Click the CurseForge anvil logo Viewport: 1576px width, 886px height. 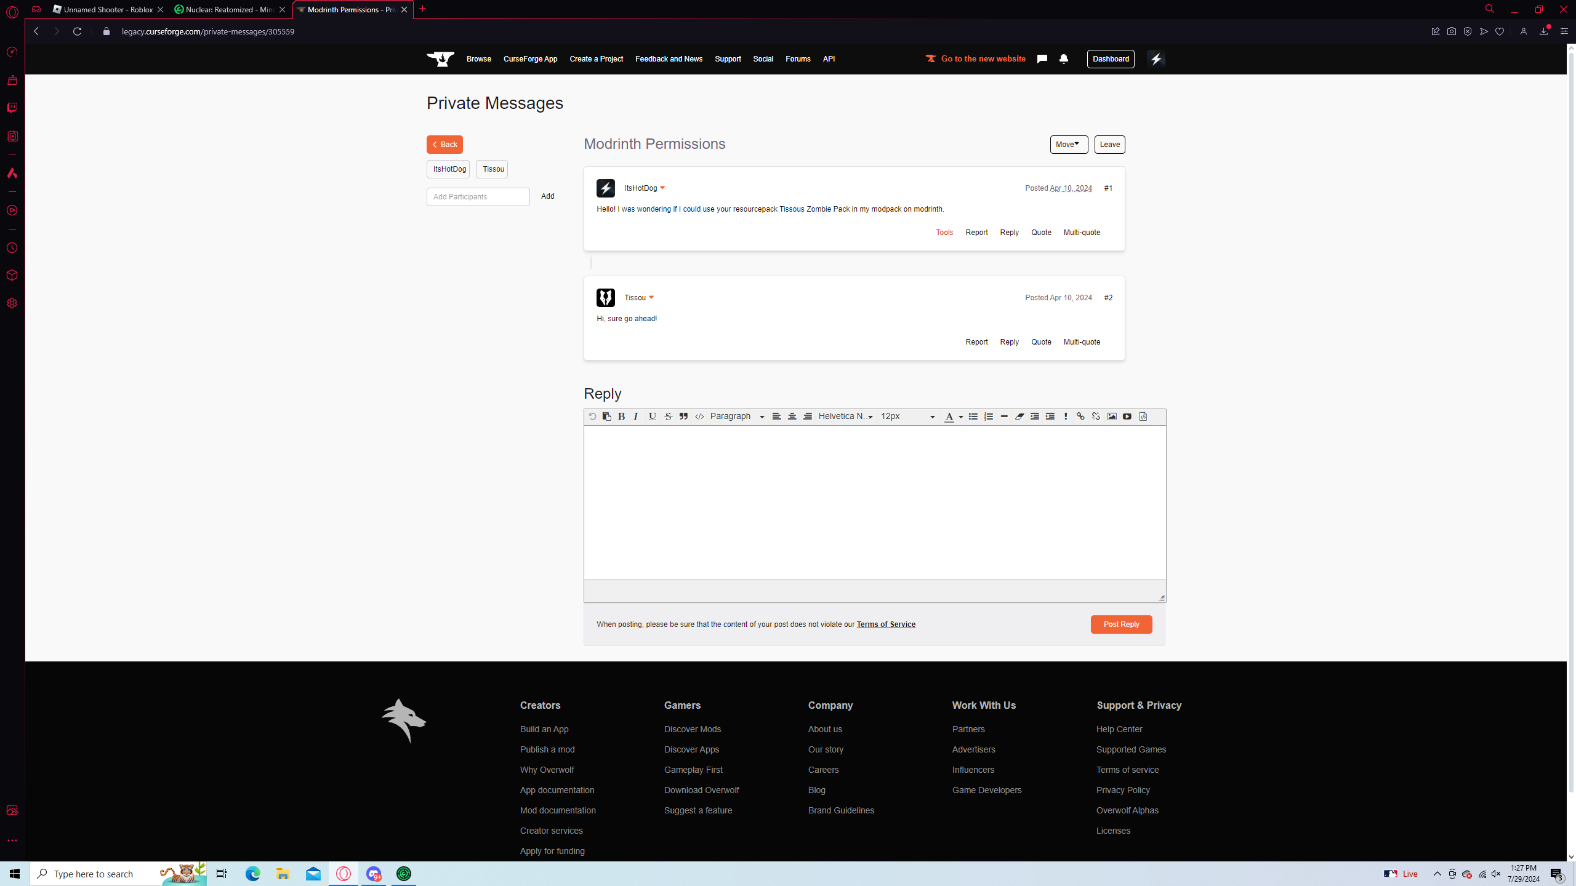(441, 59)
